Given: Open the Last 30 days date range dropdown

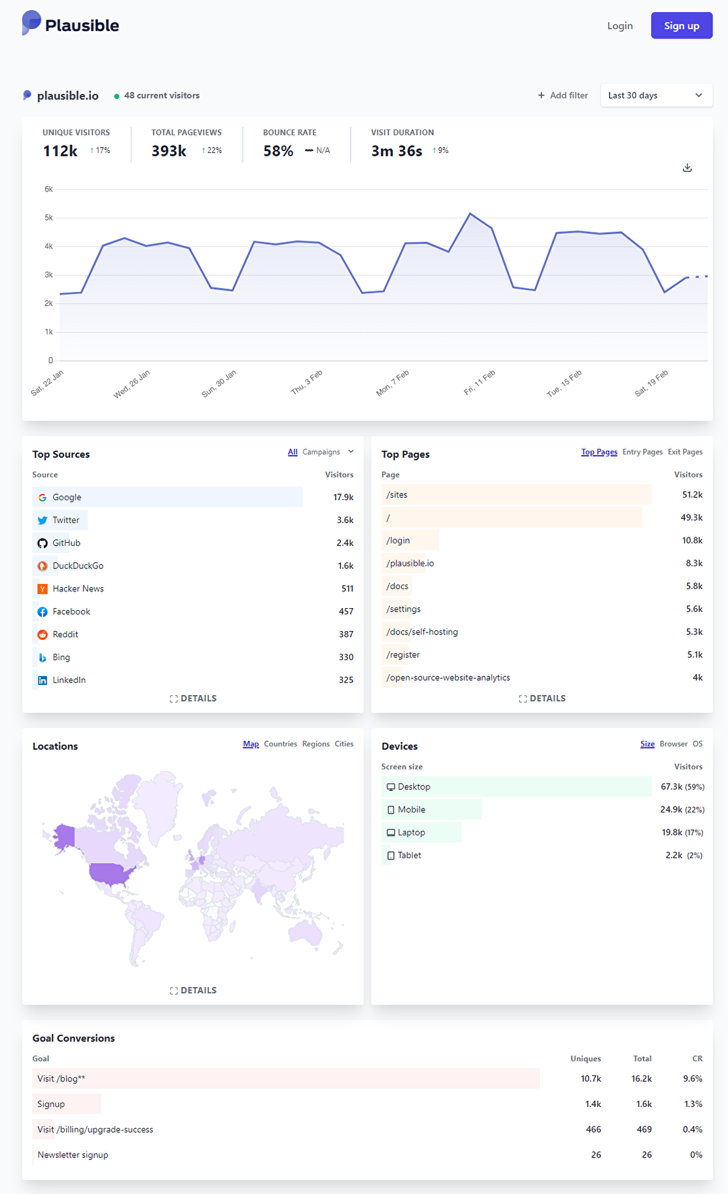Looking at the screenshot, I should point(656,96).
